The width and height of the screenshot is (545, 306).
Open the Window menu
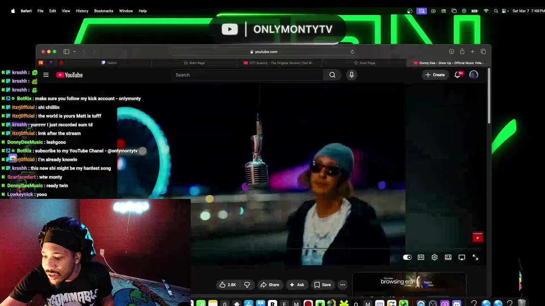[x=126, y=11]
